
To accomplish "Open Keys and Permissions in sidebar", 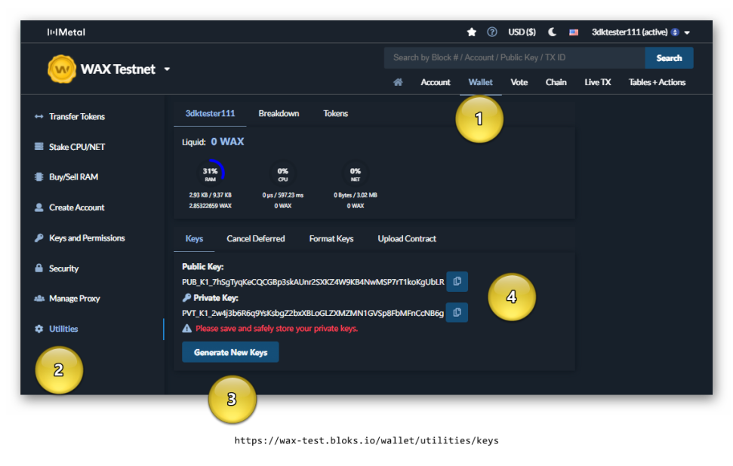I will (x=80, y=238).
